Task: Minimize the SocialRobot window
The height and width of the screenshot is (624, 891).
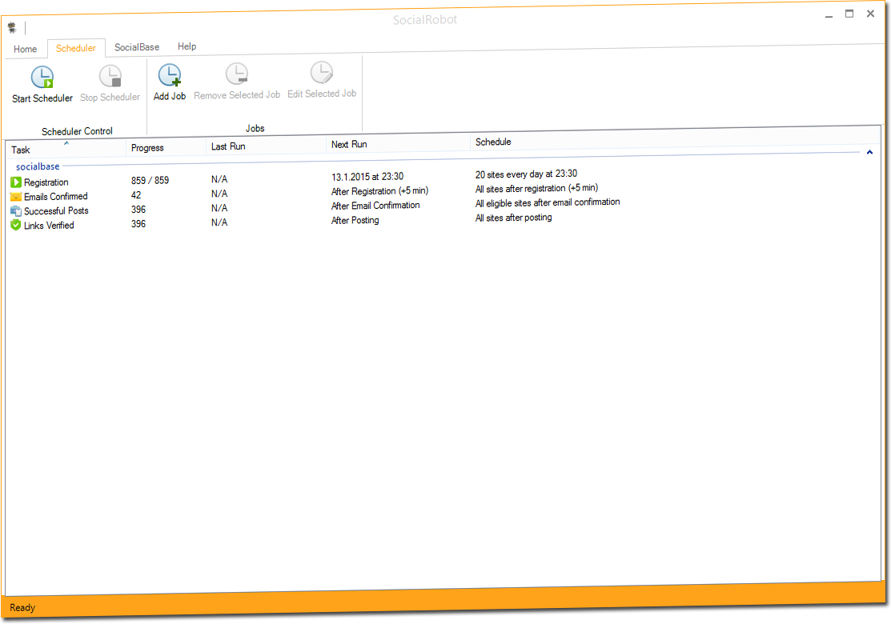Action: tap(829, 15)
